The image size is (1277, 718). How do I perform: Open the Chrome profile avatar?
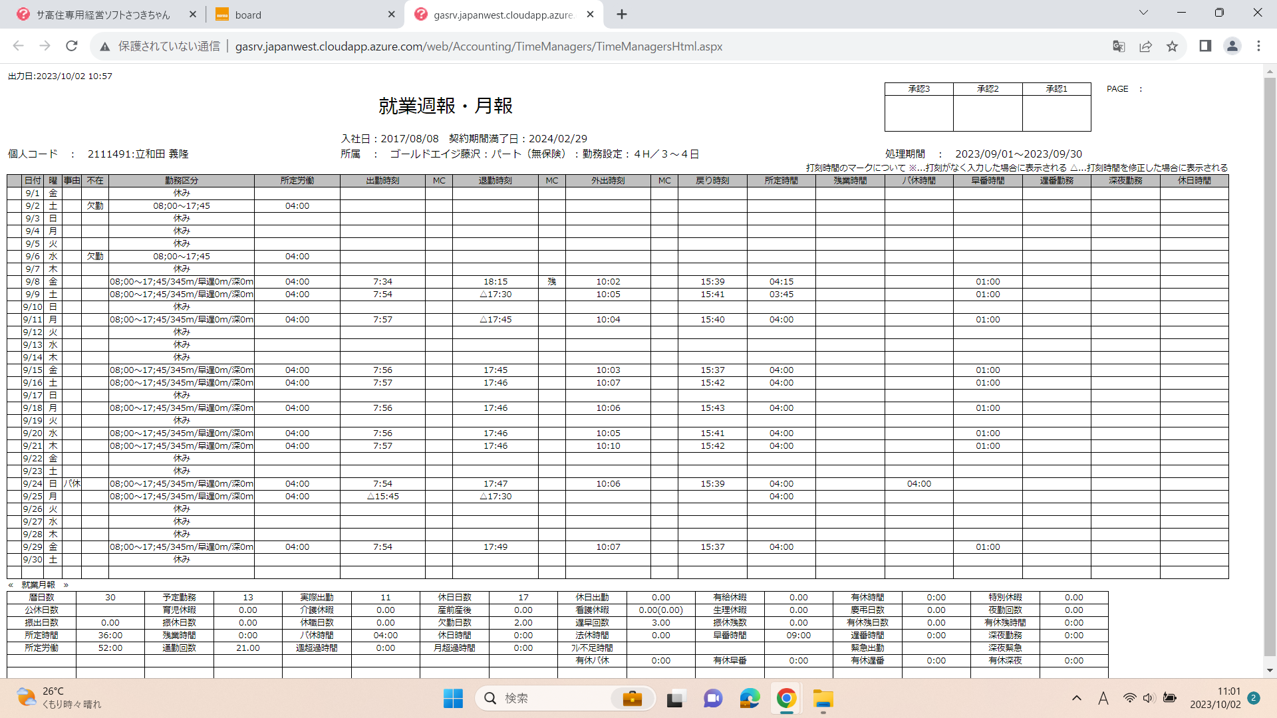(1232, 46)
